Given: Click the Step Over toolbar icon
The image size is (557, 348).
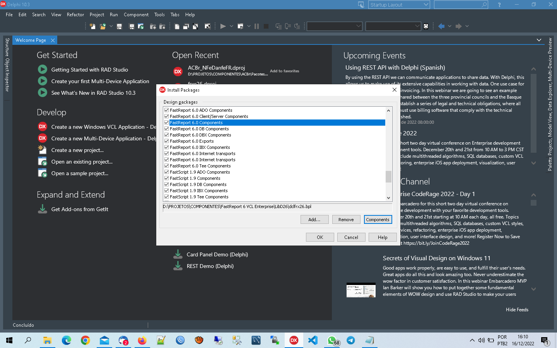Looking at the screenshot, I should tap(288, 26).
